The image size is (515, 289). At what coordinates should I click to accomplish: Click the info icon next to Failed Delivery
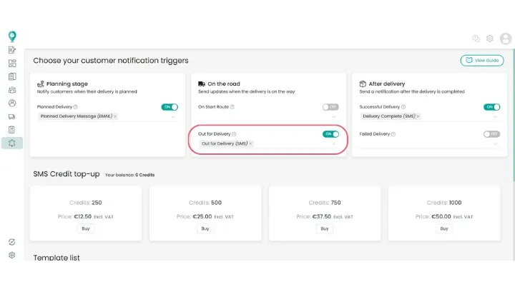393,134
